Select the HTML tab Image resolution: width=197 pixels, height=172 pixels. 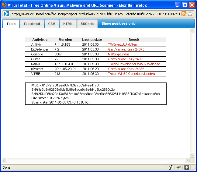(68, 24)
